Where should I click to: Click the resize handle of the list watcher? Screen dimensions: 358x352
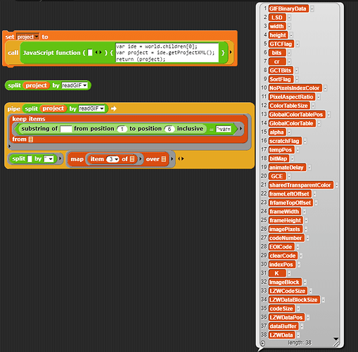point(336,344)
